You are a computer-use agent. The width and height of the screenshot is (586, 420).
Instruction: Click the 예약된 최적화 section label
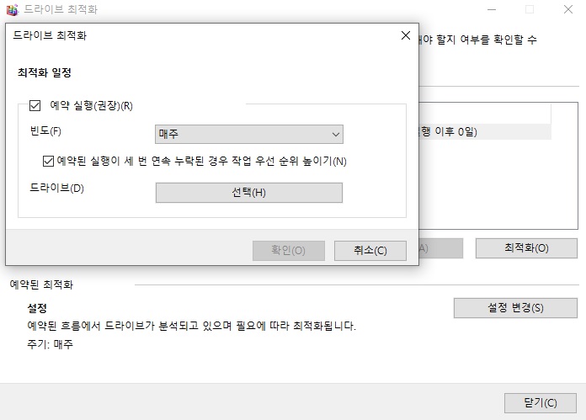pyautogui.click(x=41, y=284)
